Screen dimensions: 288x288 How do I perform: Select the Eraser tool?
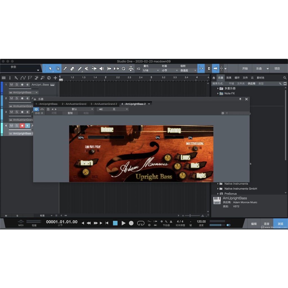pyautogui.click(x=72, y=69)
